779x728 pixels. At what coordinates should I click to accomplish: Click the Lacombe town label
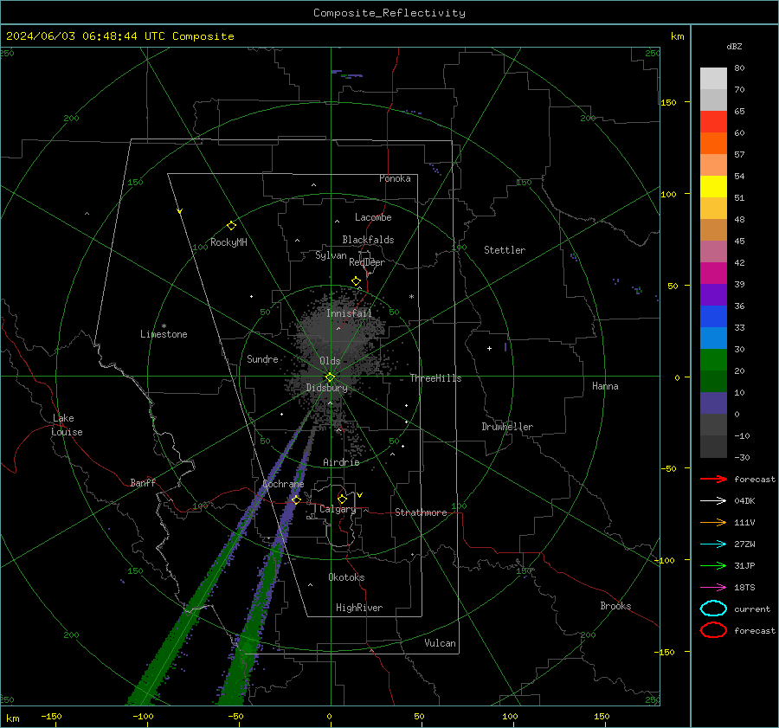click(373, 217)
